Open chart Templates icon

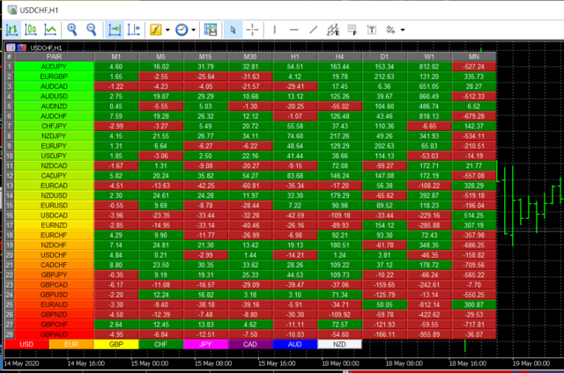point(211,30)
